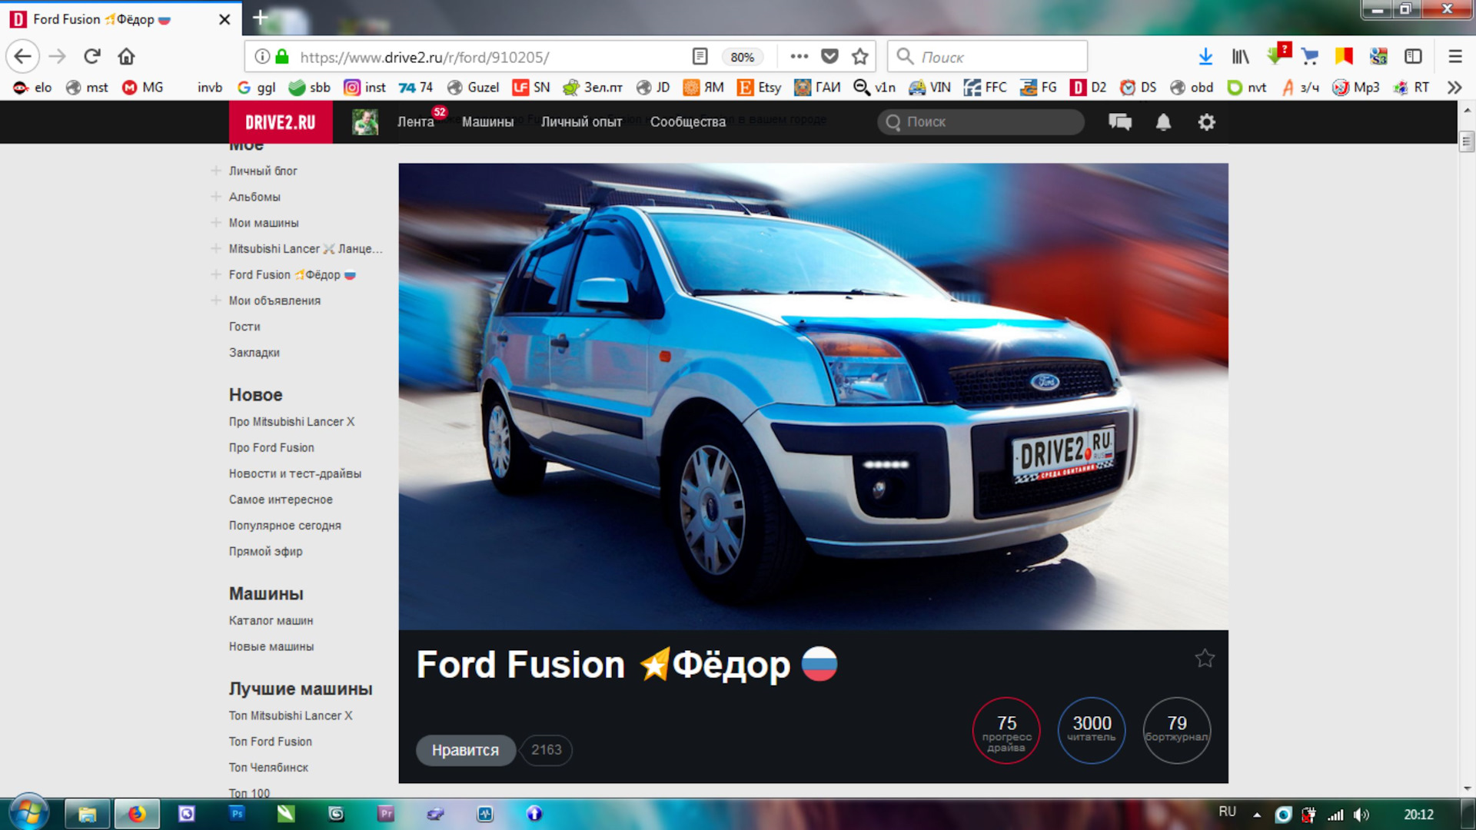Image resolution: width=1476 pixels, height=830 pixels.
Task: Open 'Личный опыт' menu item
Action: [581, 121]
